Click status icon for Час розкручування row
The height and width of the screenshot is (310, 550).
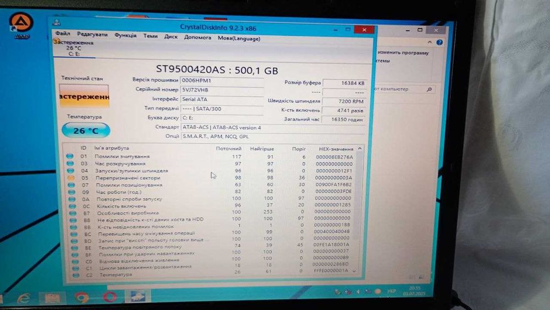pyautogui.click(x=70, y=163)
